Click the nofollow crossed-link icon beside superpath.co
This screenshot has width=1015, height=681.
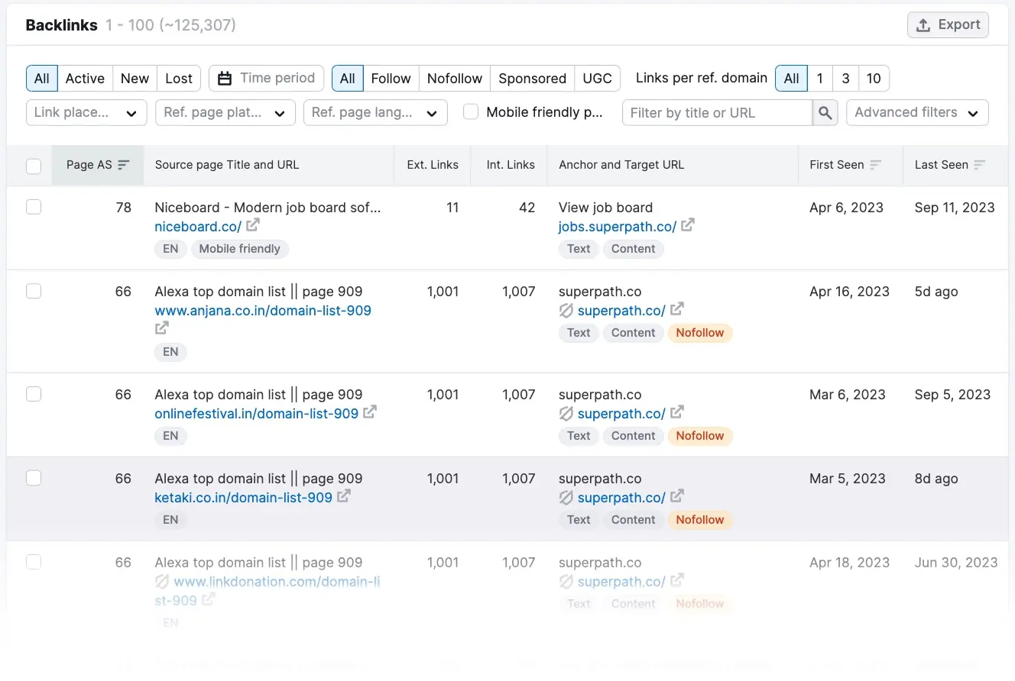[565, 311]
